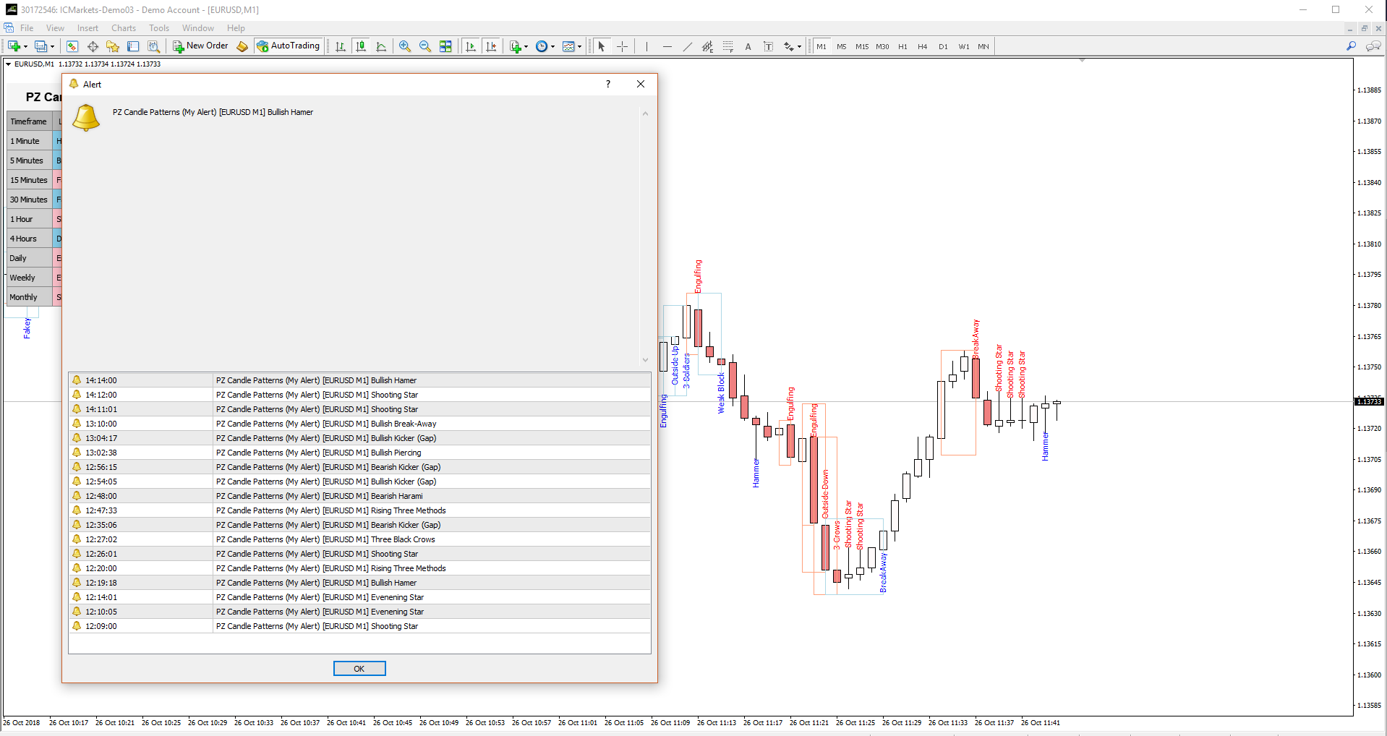Select the 14:14:00 Bullish Hamer alert row
1387x736 pixels.
(359, 380)
